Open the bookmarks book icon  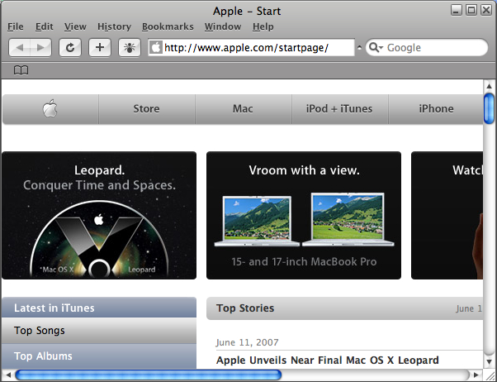(21, 70)
